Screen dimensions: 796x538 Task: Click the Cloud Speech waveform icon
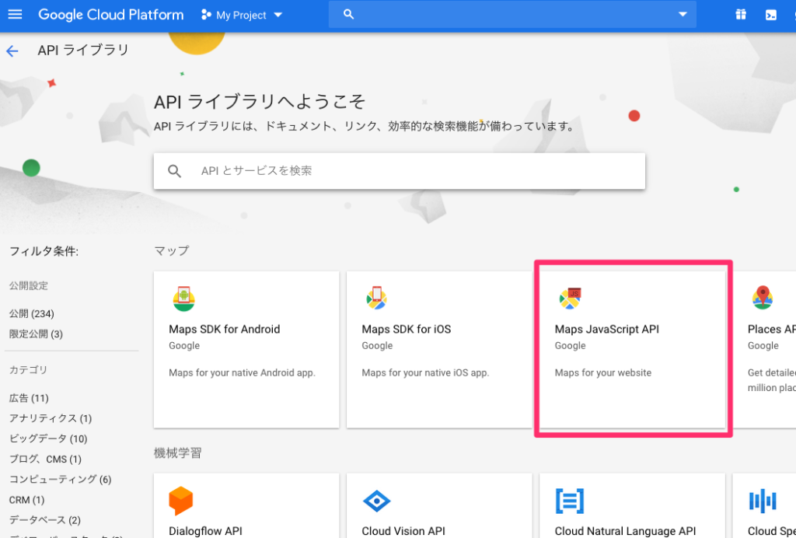click(763, 501)
